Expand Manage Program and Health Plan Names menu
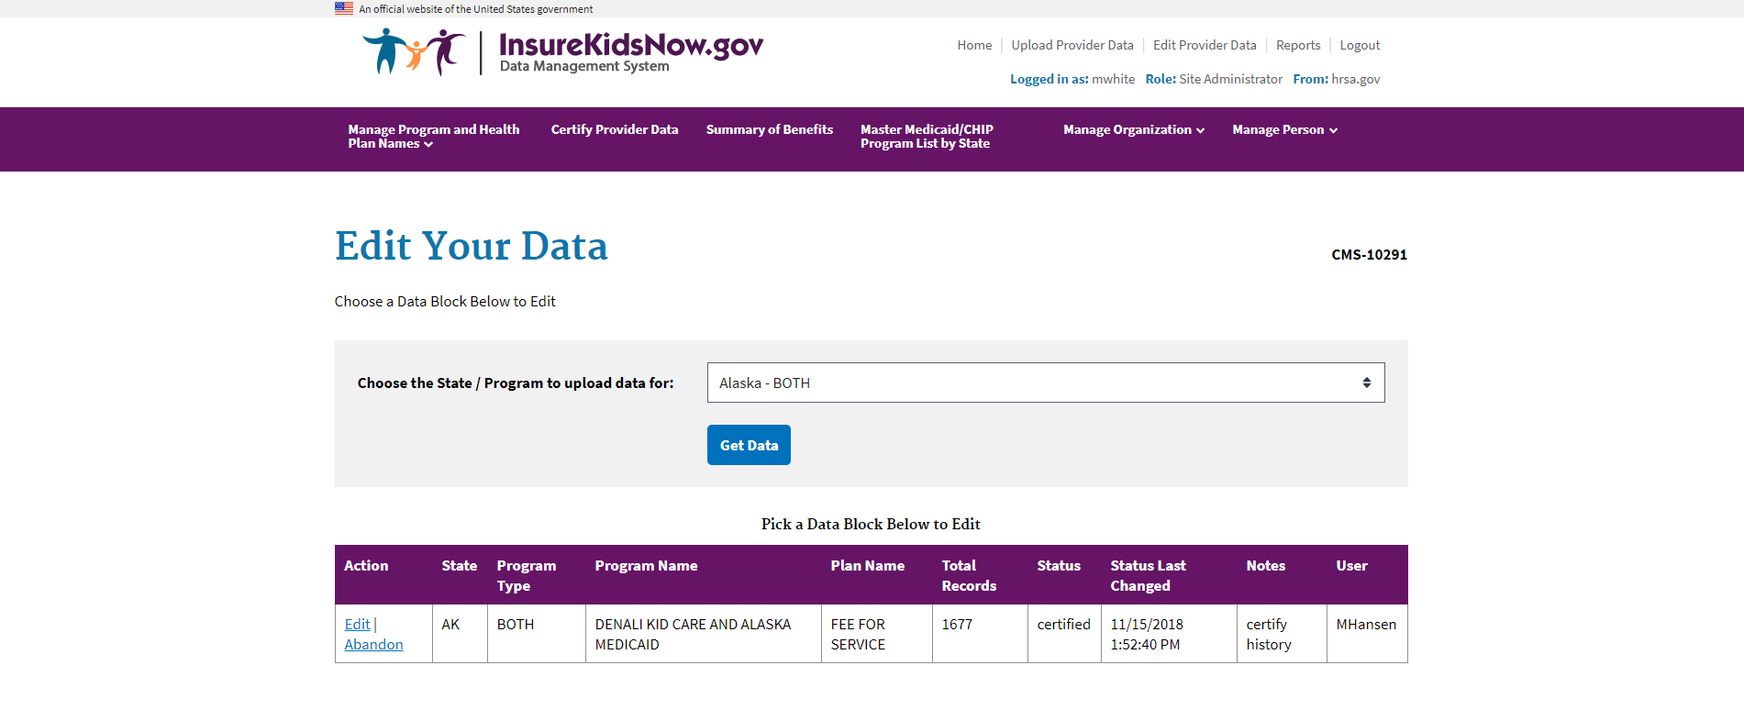 tap(433, 137)
